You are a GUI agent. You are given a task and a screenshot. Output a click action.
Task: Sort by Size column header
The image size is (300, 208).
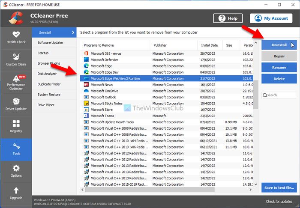(231, 45)
